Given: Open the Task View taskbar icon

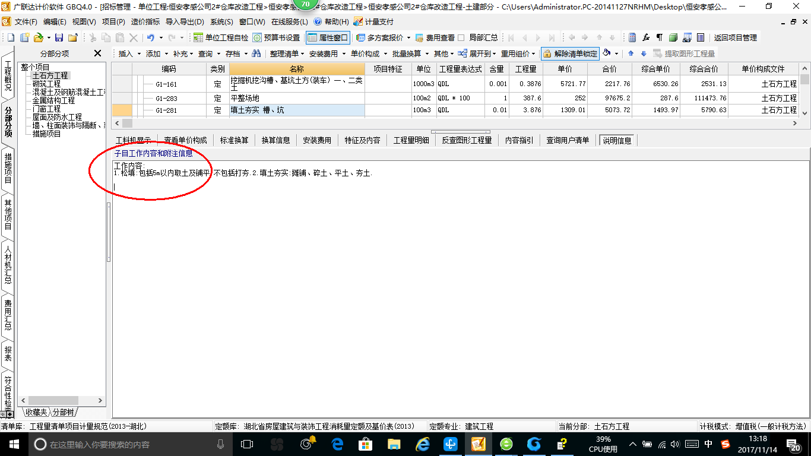Looking at the screenshot, I should pyautogui.click(x=247, y=444).
